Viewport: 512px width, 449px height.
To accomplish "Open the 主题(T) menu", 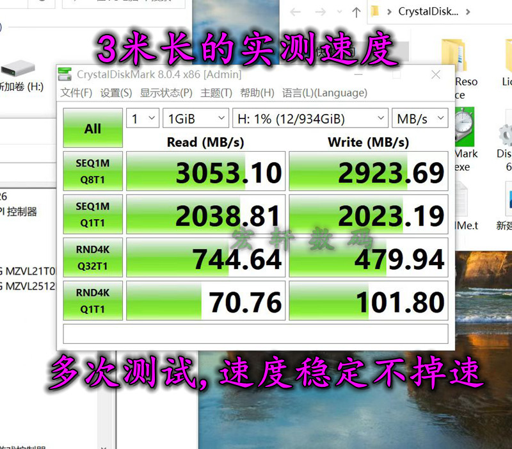I will point(216,93).
